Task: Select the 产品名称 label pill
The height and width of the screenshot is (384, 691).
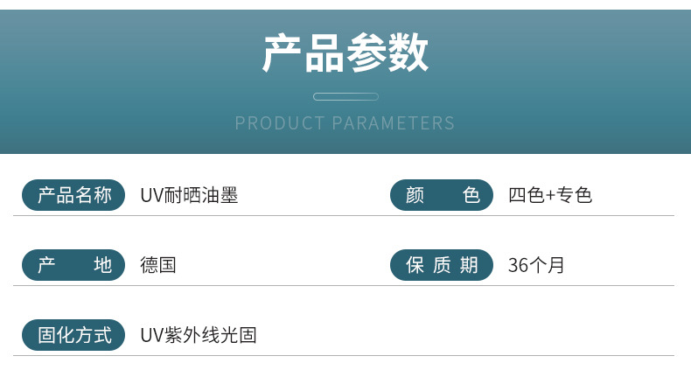Action: 75,195
